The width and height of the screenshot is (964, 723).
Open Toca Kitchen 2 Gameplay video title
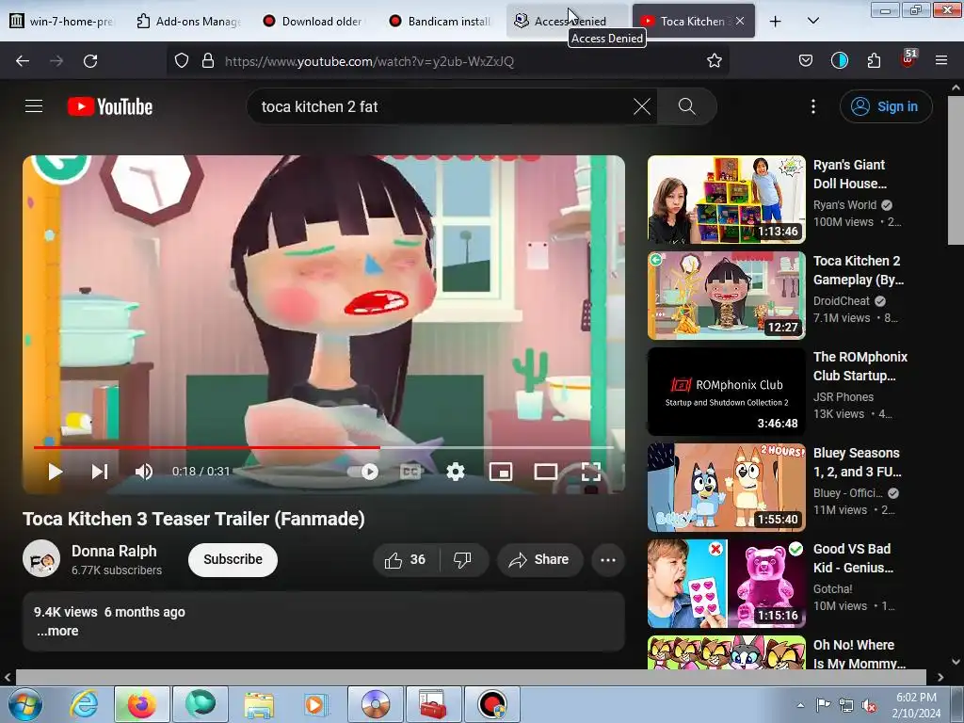click(859, 270)
